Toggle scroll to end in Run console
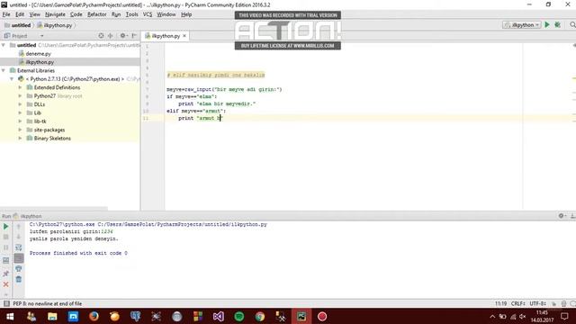 point(19,258)
